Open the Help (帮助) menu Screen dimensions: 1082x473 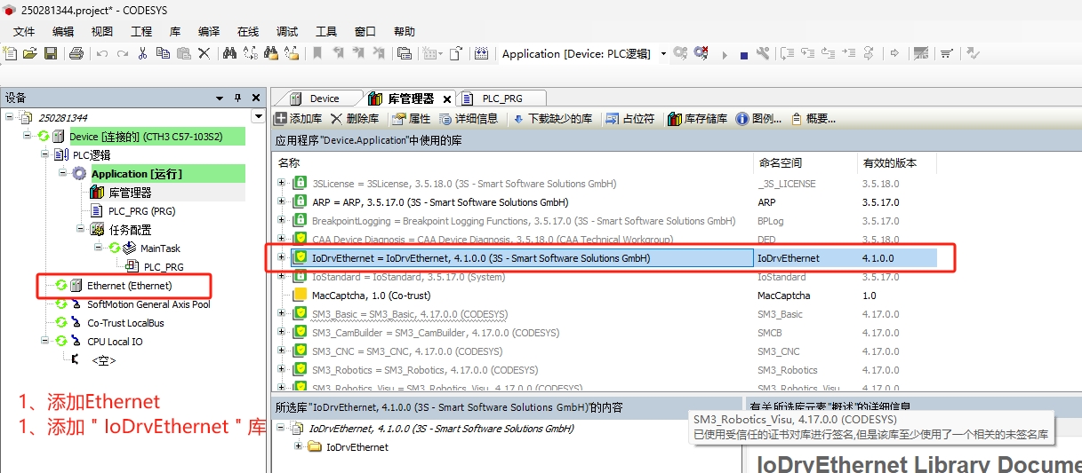[x=405, y=31]
